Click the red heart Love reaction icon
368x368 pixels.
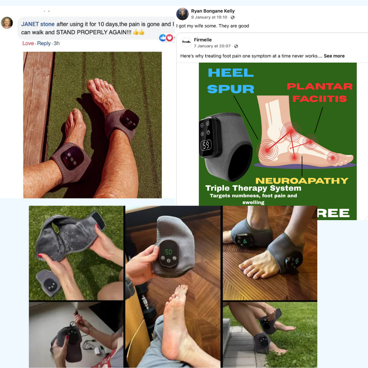[169, 37]
